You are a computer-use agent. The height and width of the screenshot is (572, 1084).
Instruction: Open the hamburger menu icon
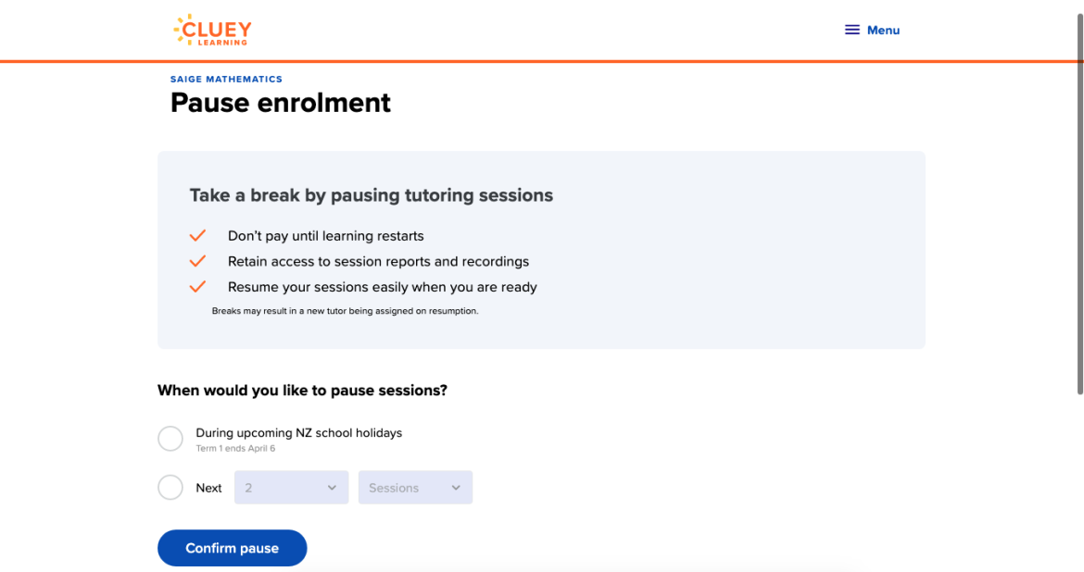click(x=852, y=31)
